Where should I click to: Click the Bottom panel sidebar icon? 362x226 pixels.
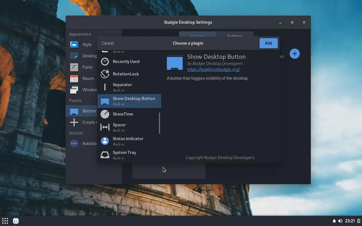click(74, 111)
